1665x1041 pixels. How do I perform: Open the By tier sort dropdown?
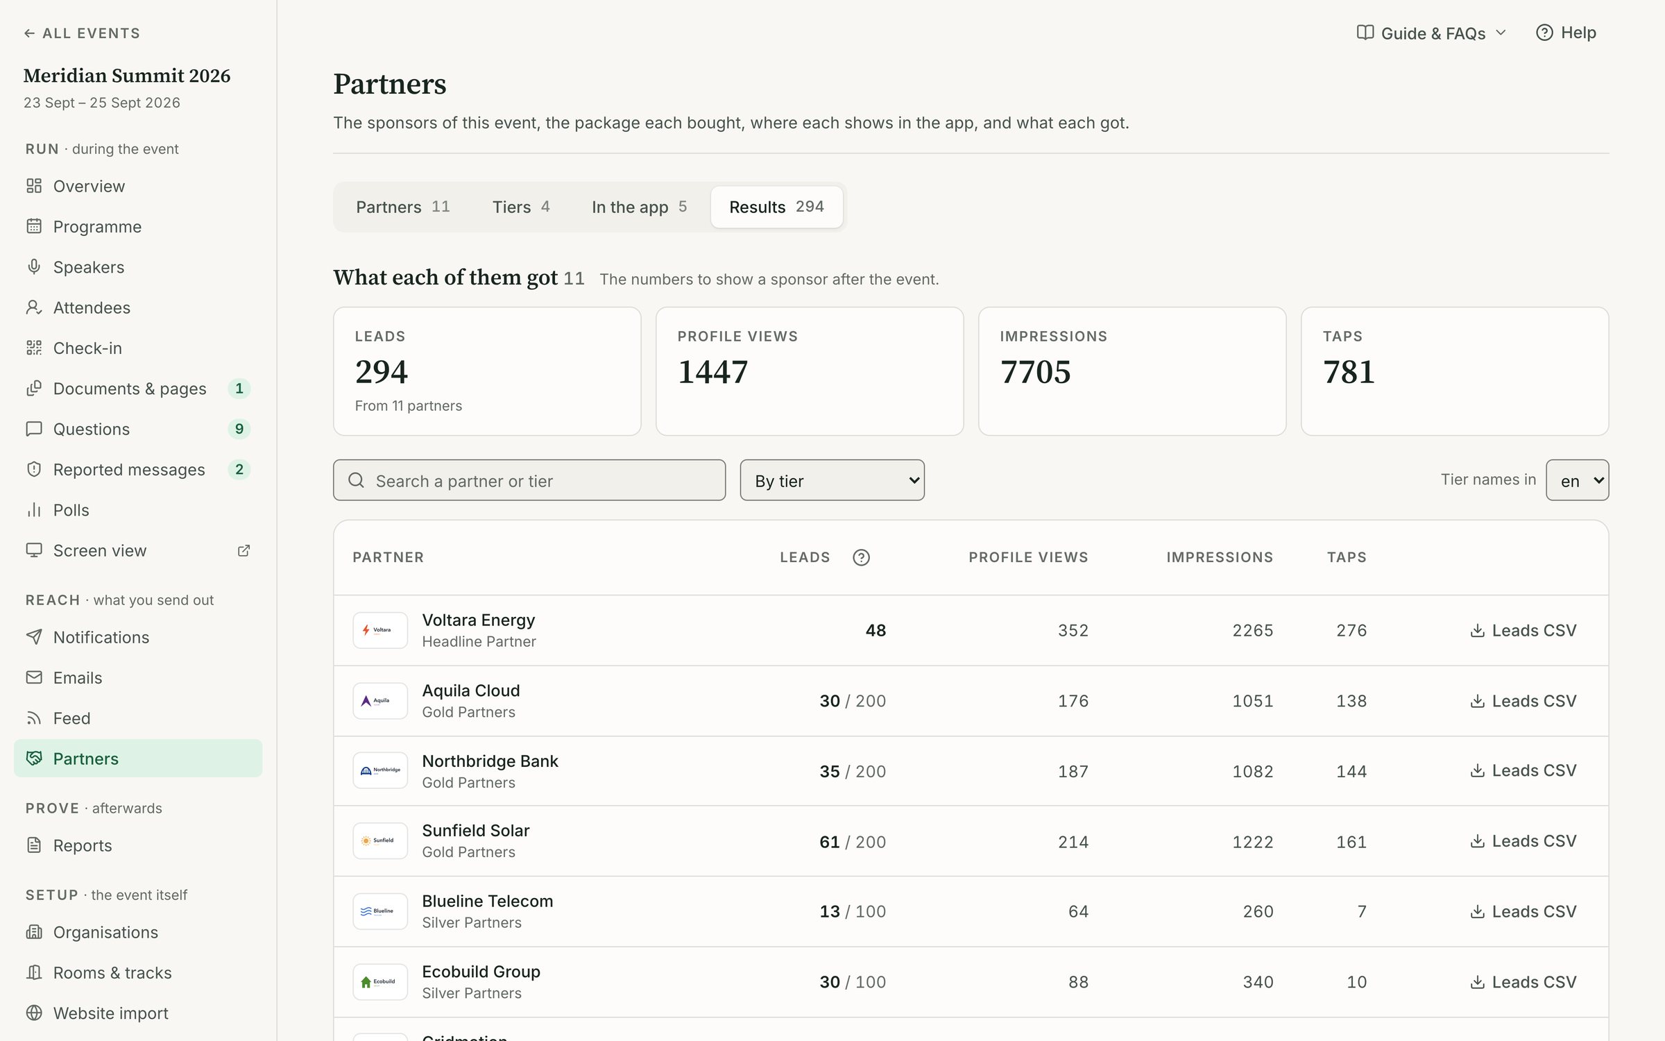(832, 480)
